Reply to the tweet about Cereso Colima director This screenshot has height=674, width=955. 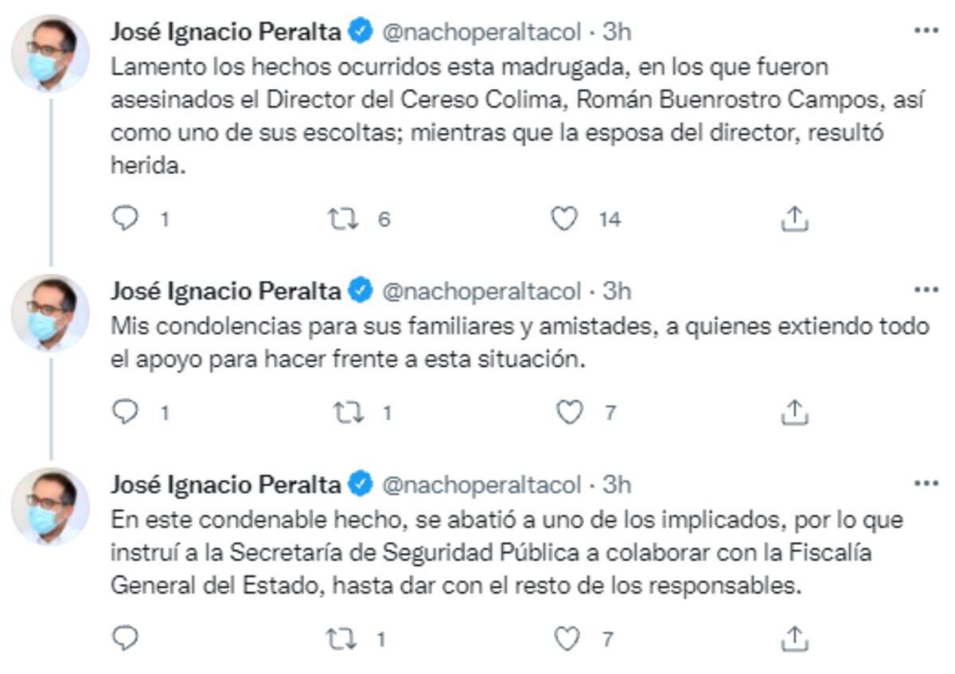(x=125, y=219)
